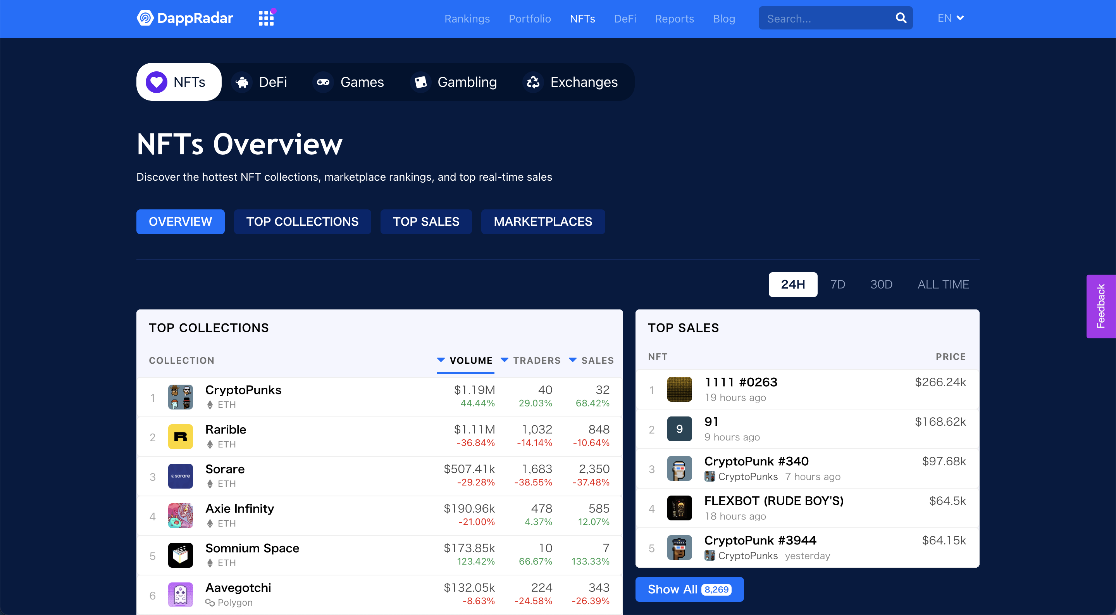Click ETH icon in CryptoPunks row
Screen dimensions: 1116x615
click(210, 405)
